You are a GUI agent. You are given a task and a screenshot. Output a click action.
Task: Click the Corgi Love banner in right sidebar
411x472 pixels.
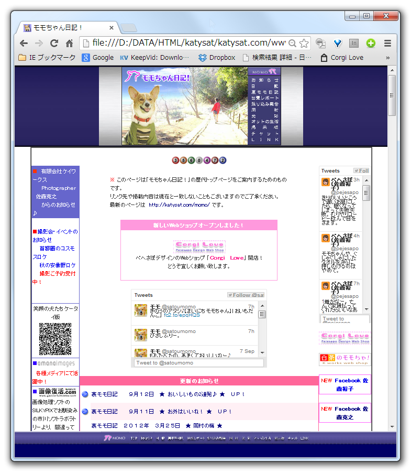[345, 338]
